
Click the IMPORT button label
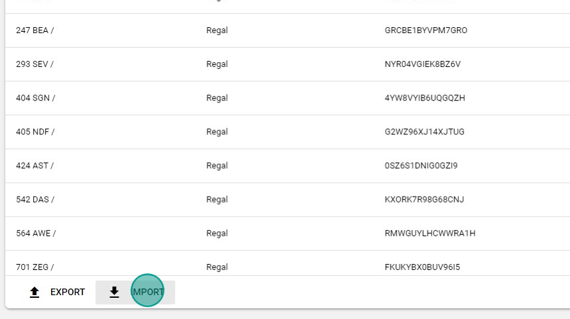pyautogui.click(x=148, y=292)
